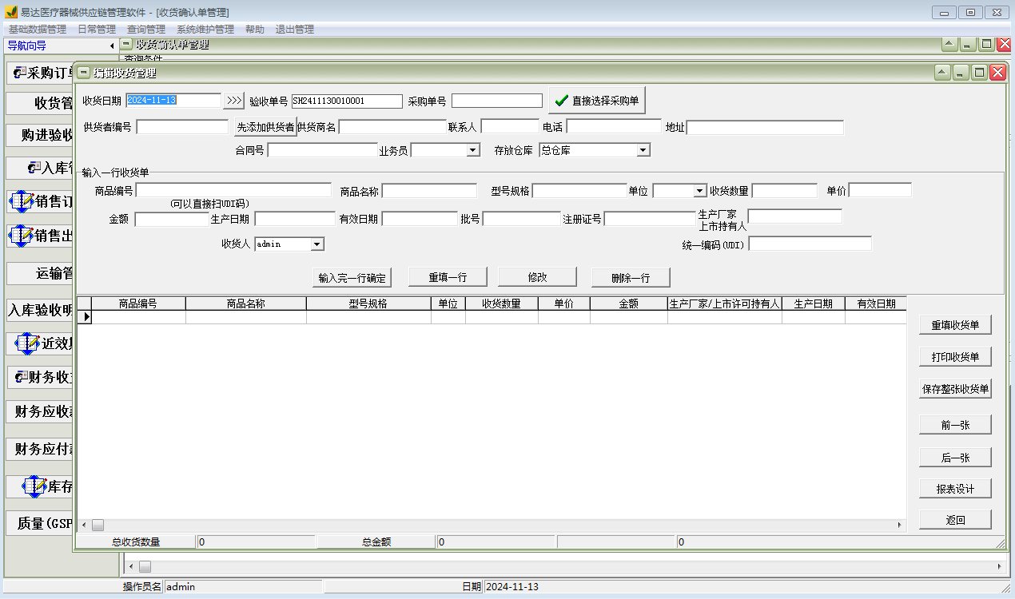Image resolution: width=1015 pixels, height=599 pixels.
Task: Click the 有效日期 input field
Action: click(x=420, y=219)
